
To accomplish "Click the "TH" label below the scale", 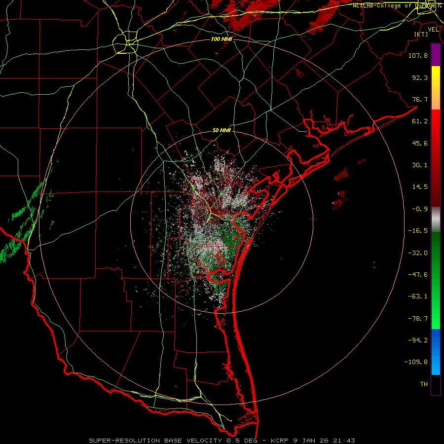I will [424, 384].
